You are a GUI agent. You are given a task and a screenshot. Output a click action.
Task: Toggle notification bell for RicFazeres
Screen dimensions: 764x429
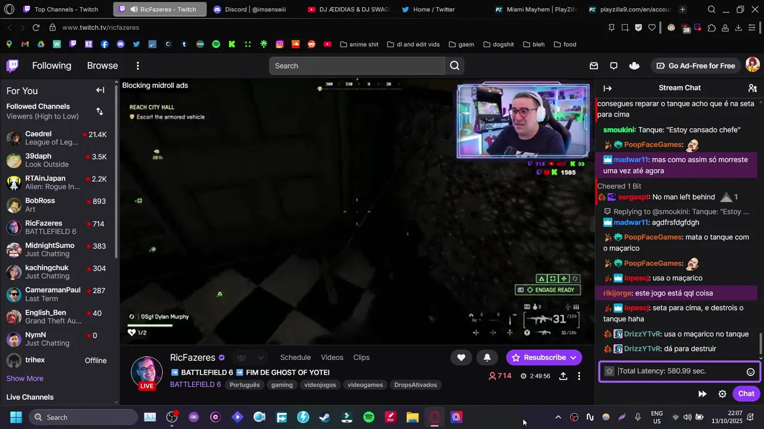click(487, 357)
